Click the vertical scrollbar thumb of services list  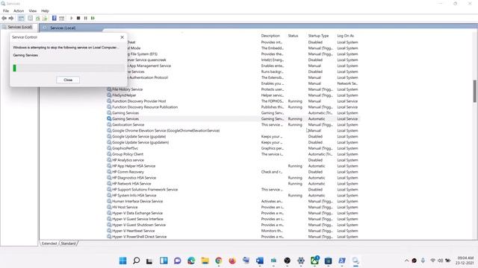pyautogui.click(x=475, y=91)
